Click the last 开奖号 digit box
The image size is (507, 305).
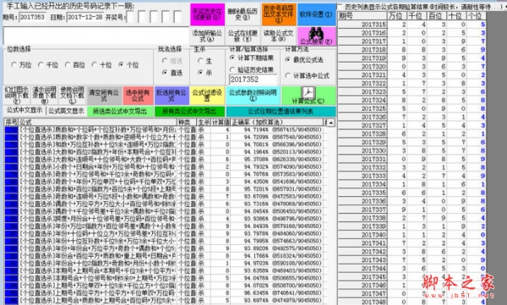[x=177, y=17]
